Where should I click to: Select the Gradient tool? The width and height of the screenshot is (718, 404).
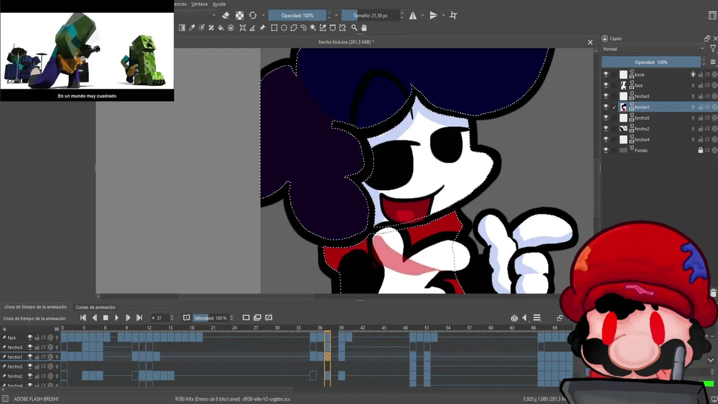(x=182, y=27)
